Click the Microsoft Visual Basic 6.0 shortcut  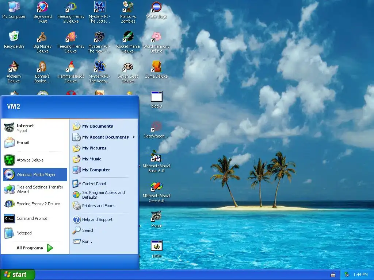(156, 162)
